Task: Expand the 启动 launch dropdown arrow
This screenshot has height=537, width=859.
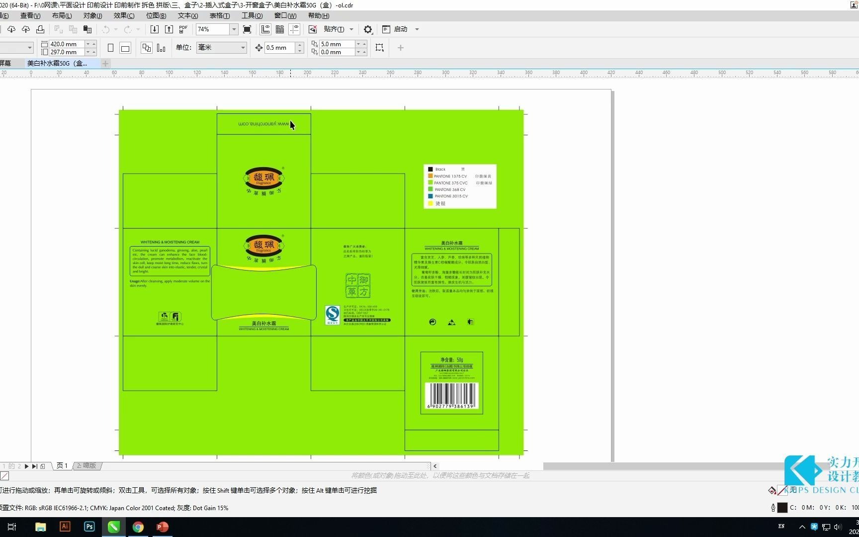Action: (x=417, y=29)
